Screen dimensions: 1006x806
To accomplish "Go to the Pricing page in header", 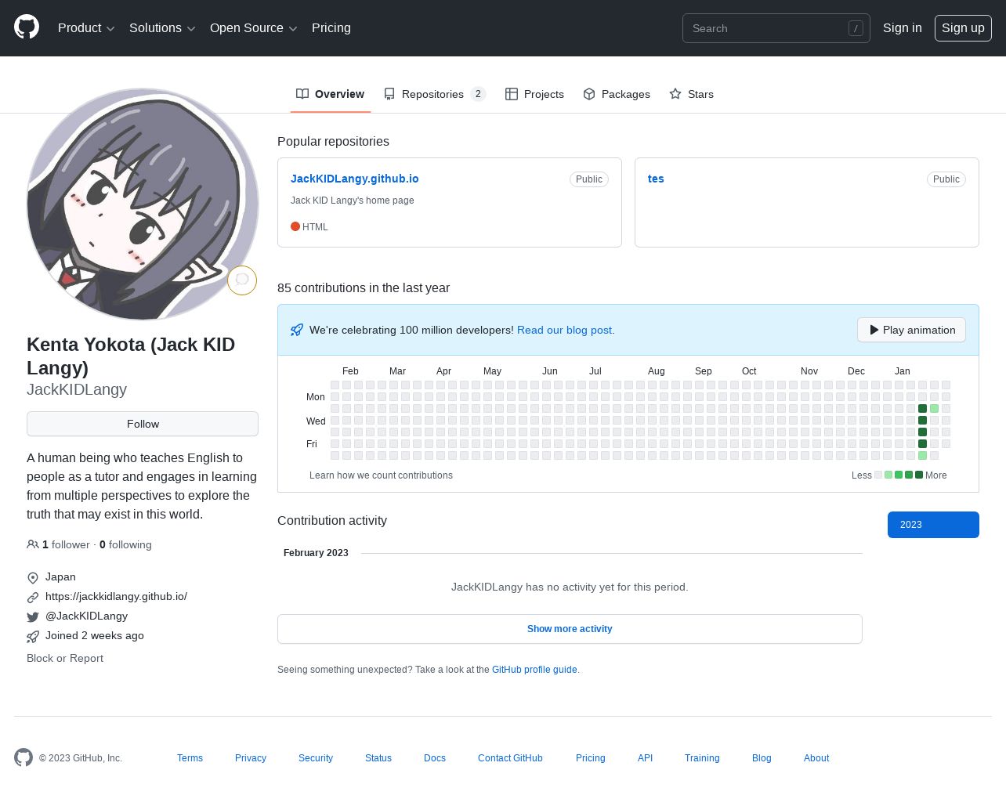I will click(331, 27).
